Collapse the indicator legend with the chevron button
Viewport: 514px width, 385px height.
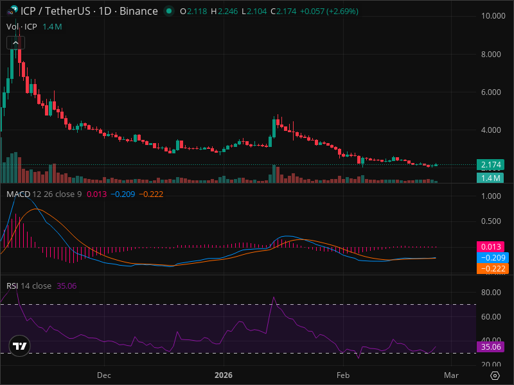click(15, 43)
